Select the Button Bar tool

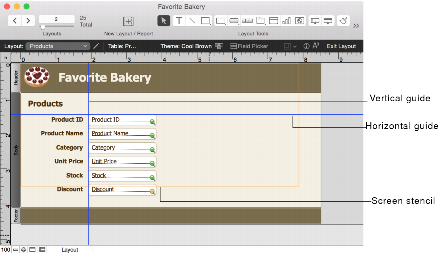click(247, 21)
